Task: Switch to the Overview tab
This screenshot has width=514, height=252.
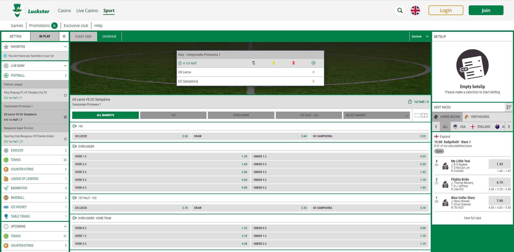Action: click(x=109, y=36)
